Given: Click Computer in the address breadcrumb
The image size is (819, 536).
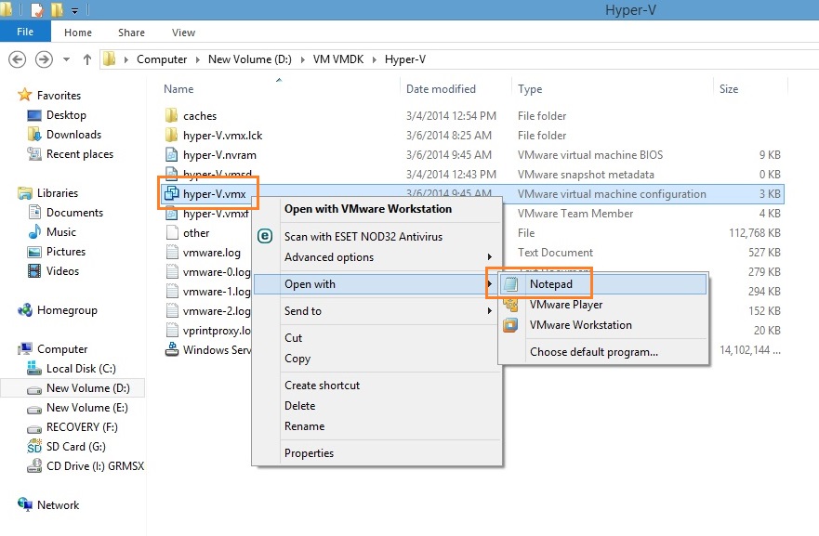Looking at the screenshot, I should tap(162, 59).
